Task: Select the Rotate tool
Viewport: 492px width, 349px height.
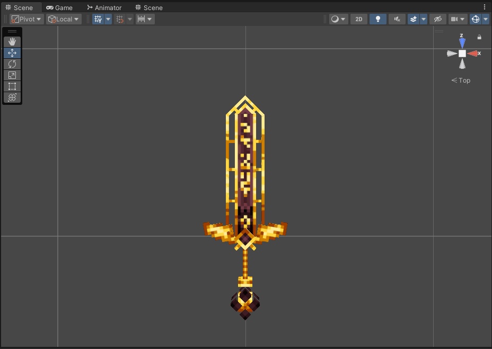Action: tap(12, 64)
